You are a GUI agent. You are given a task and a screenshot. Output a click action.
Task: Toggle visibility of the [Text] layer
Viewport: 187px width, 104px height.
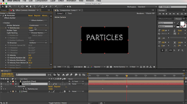(x=1, y=91)
